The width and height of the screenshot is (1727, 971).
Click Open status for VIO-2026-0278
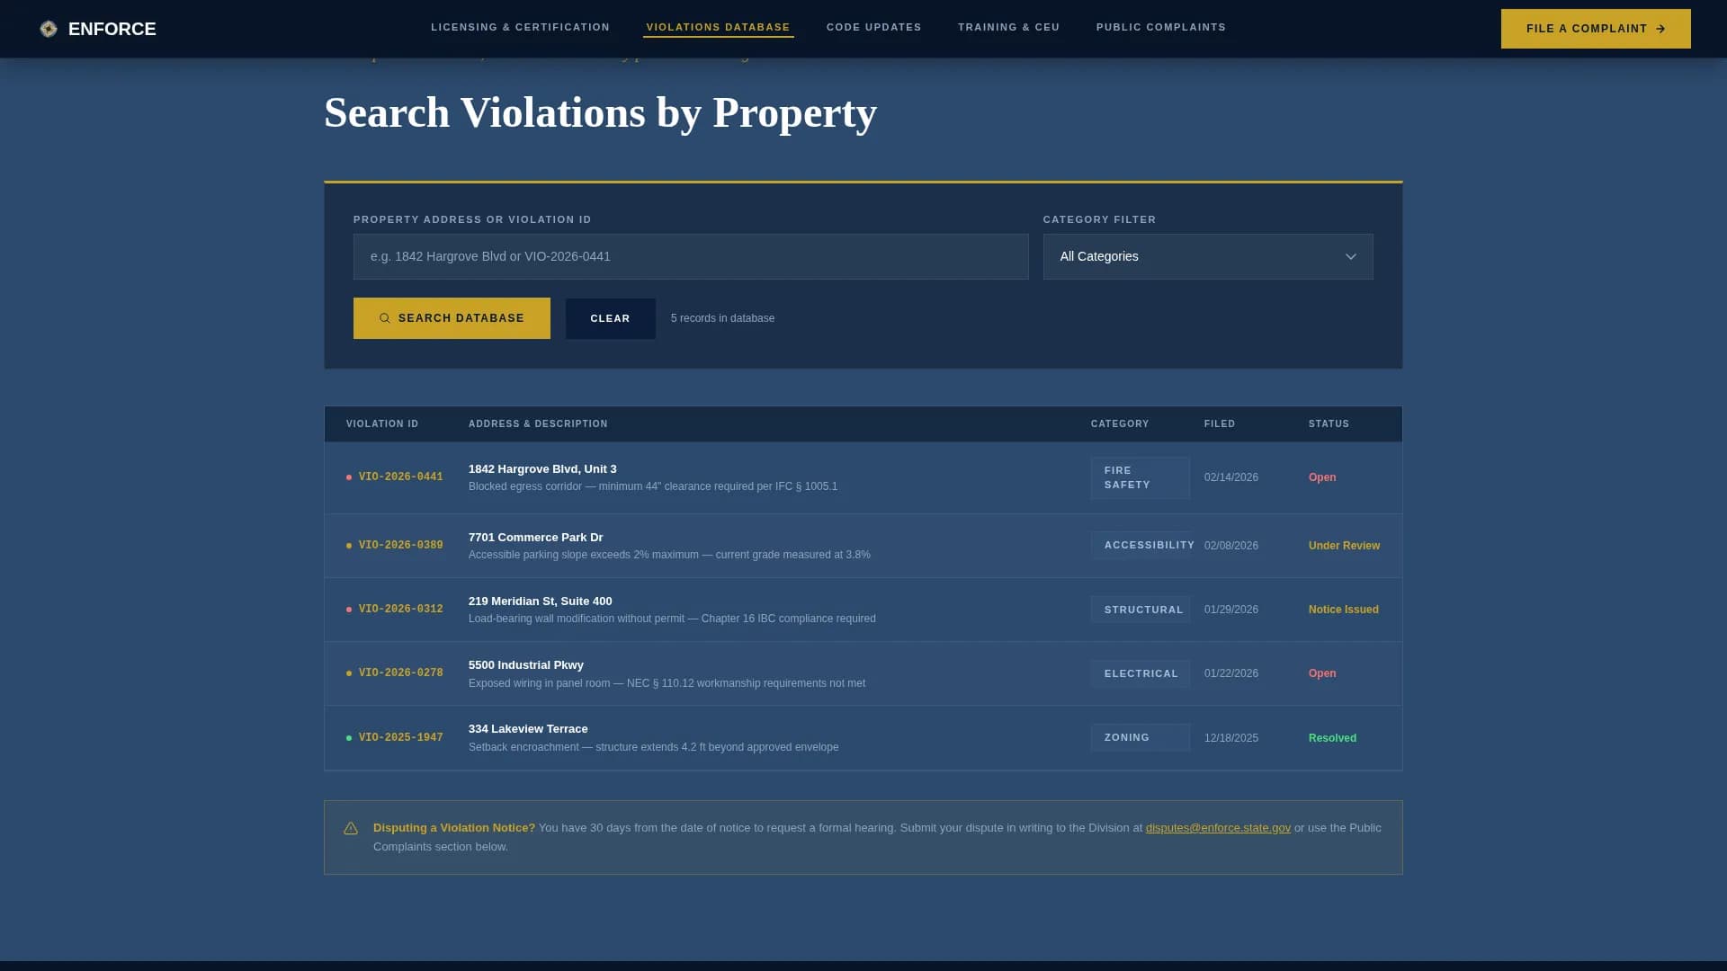click(x=1322, y=673)
